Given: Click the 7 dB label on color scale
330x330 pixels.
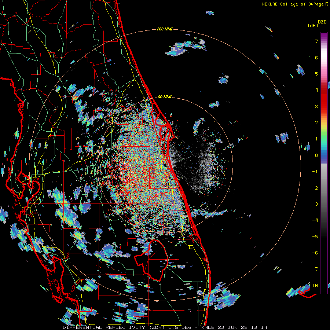Looking at the screenshot, I should tap(316, 41).
